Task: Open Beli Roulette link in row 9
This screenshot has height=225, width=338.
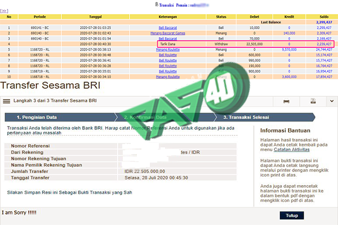Action: click(168, 71)
